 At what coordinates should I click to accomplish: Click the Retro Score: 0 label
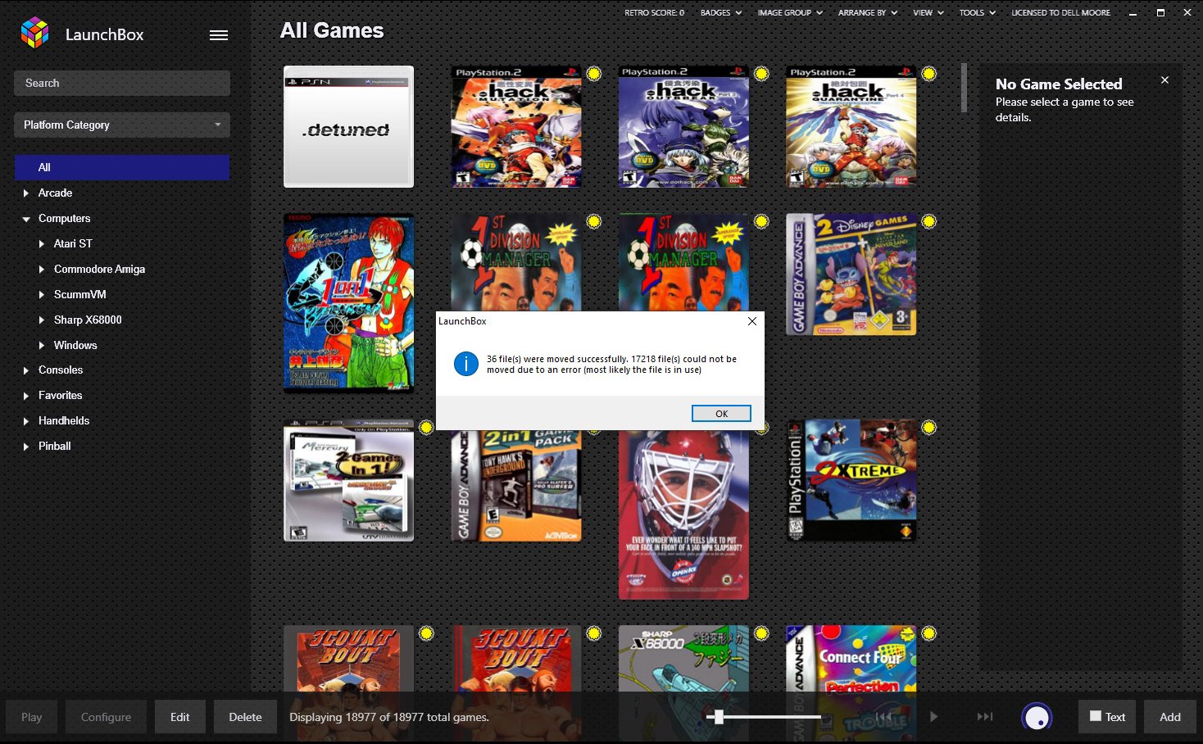click(x=654, y=13)
